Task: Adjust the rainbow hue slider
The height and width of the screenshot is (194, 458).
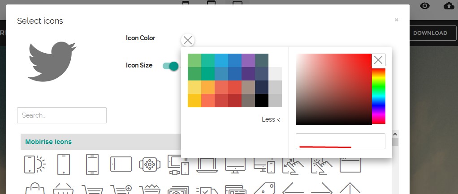Action: pos(379,96)
